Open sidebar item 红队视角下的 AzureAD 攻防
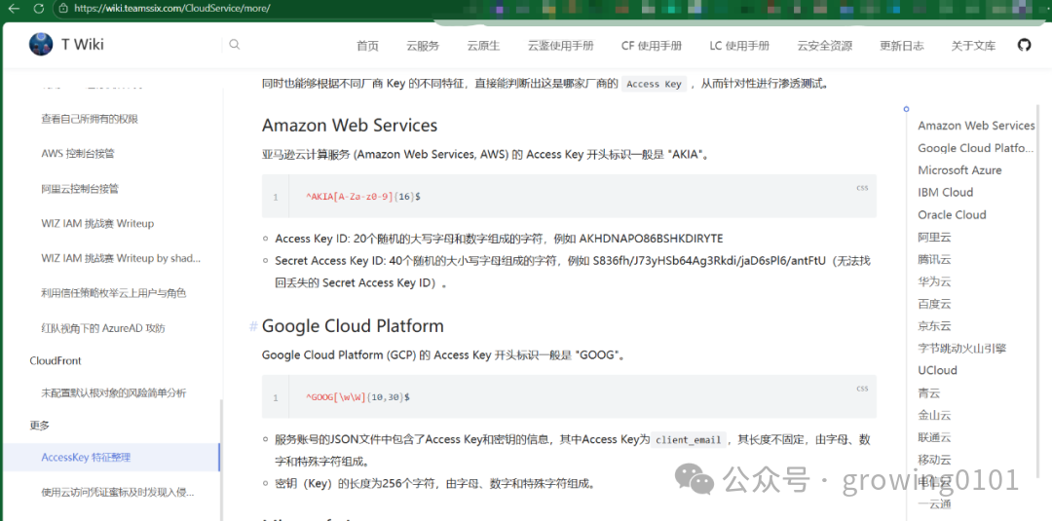This screenshot has height=521, width=1052. tap(102, 328)
